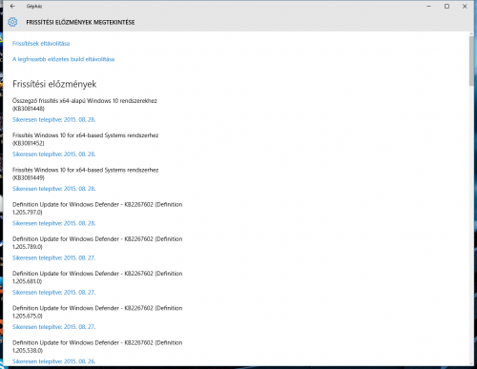Open 'A legfrissebb előzetes build eltávolítása' link

63,59
